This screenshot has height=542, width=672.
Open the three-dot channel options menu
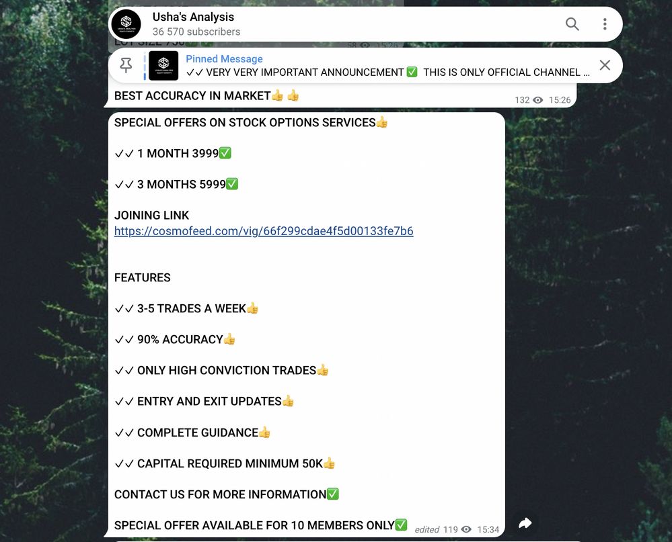pyautogui.click(x=605, y=24)
